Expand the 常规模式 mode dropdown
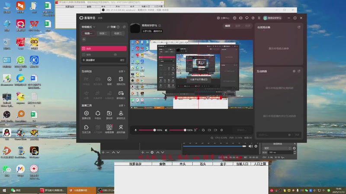This screenshot has height=194, width=346. click(x=88, y=27)
